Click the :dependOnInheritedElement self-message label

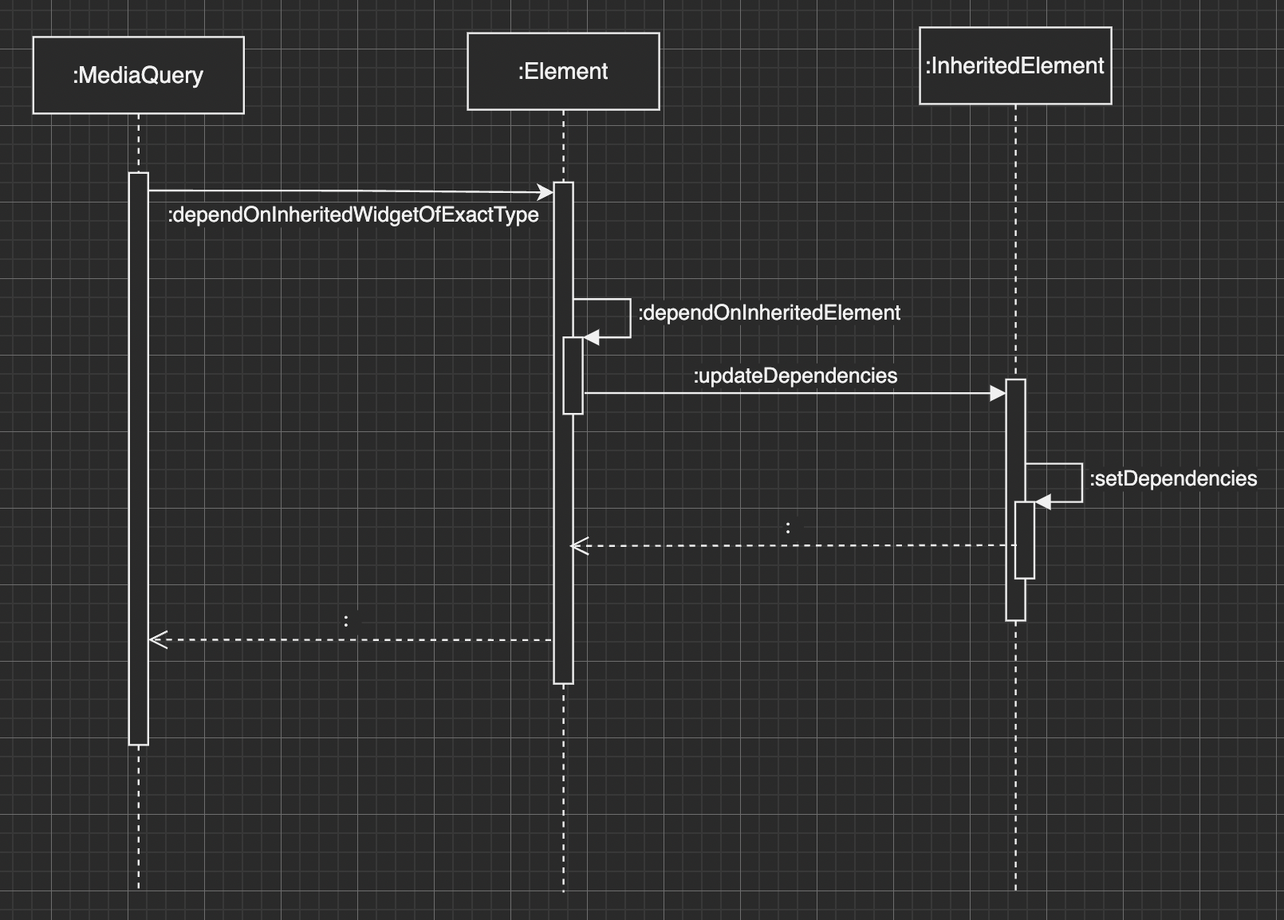click(770, 313)
